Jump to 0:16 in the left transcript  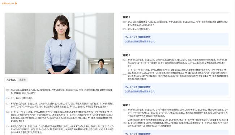[8, 98]
